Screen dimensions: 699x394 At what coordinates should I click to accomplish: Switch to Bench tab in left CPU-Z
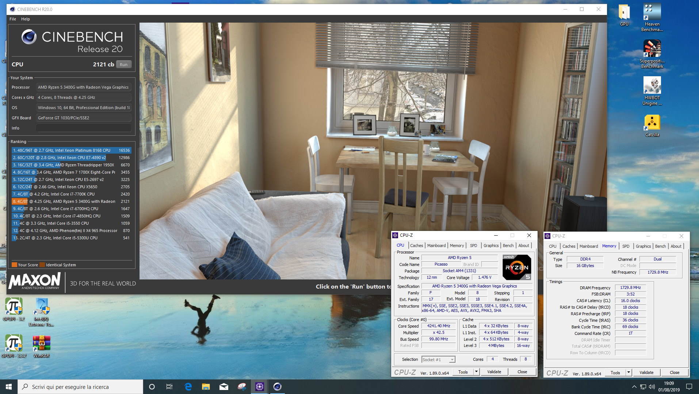(x=508, y=246)
